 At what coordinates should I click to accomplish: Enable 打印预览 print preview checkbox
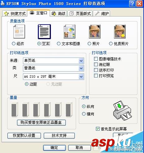point(96,76)
